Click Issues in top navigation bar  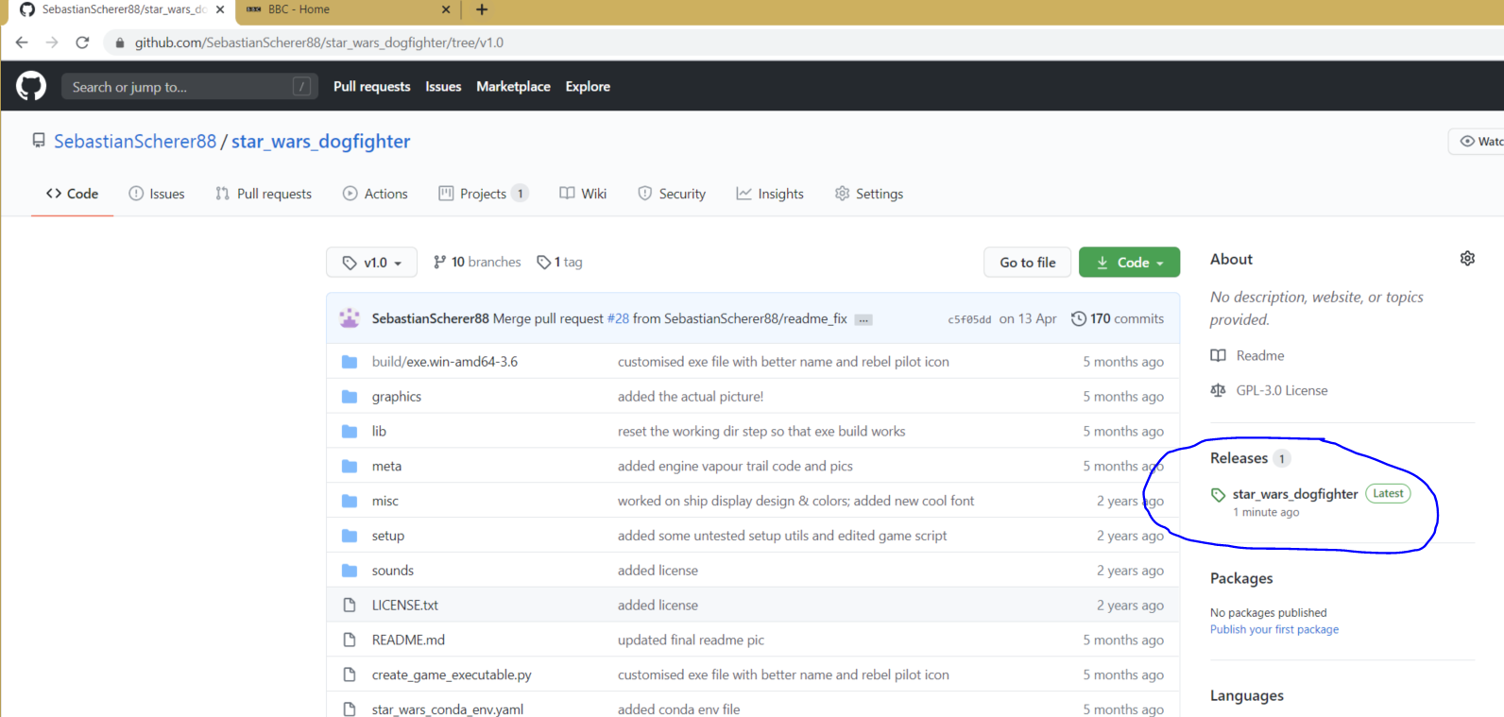pyautogui.click(x=443, y=87)
